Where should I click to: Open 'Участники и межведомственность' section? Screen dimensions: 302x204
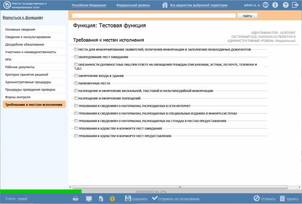tap(34, 52)
